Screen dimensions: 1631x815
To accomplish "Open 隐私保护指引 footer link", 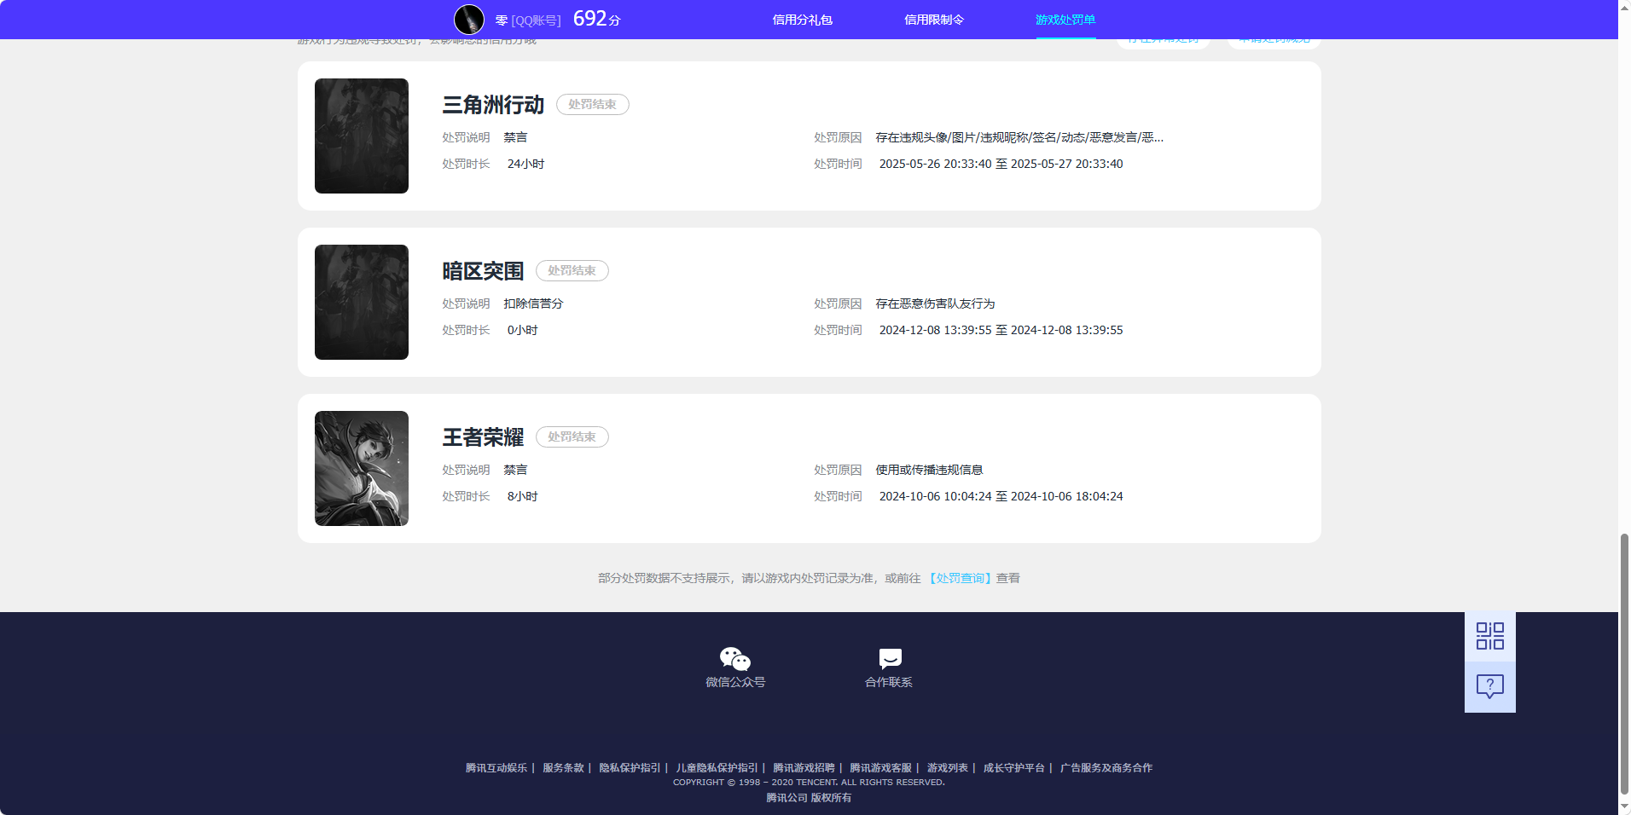I will click(x=630, y=768).
